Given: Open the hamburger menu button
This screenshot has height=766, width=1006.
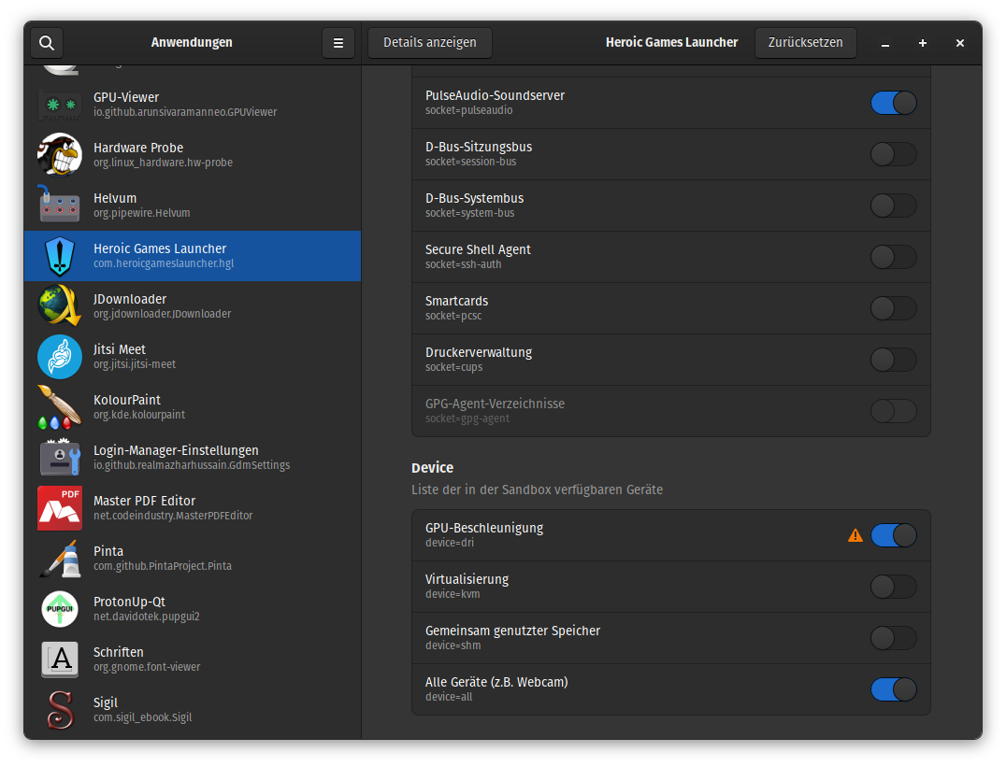Looking at the screenshot, I should [338, 43].
